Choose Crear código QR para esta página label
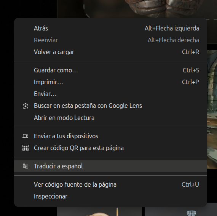 click(x=79, y=148)
